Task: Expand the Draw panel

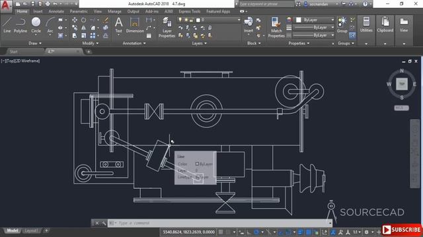Action: (35, 43)
